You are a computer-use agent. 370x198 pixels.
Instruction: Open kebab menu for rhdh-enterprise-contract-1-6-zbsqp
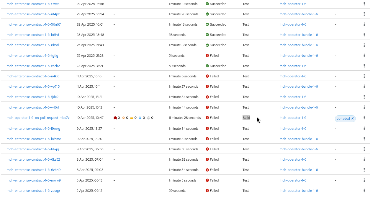pos(364,190)
